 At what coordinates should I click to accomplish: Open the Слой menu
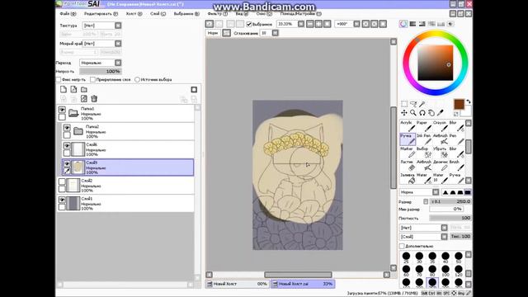click(x=158, y=14)
